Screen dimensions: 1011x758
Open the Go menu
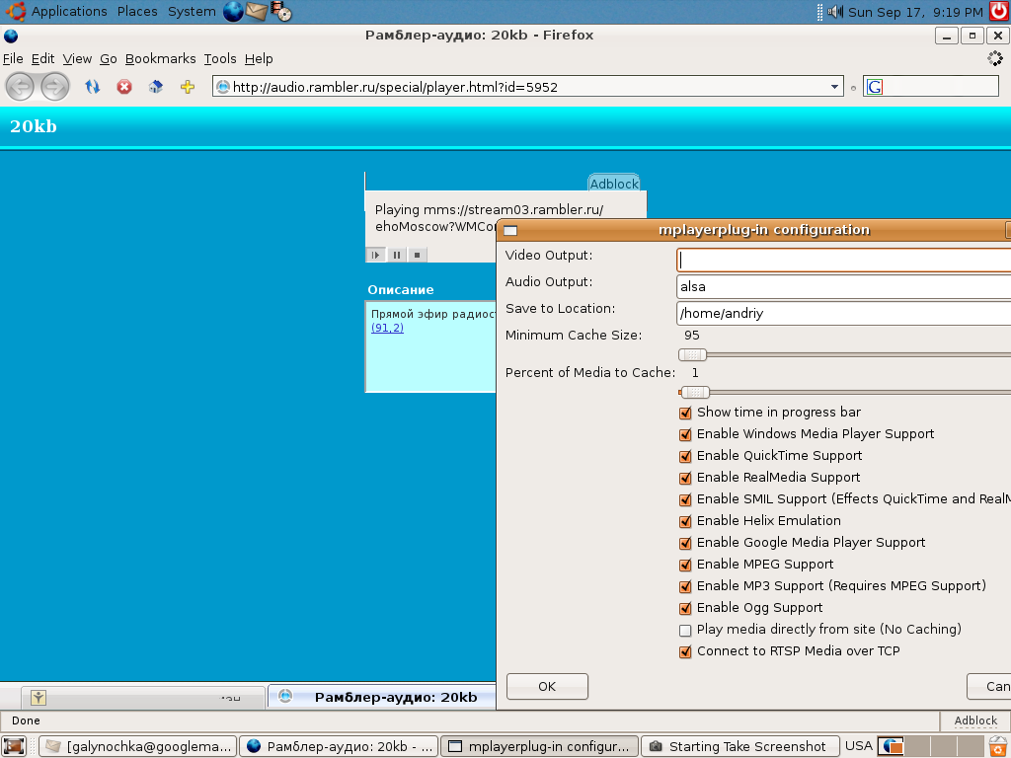point(109,58)
